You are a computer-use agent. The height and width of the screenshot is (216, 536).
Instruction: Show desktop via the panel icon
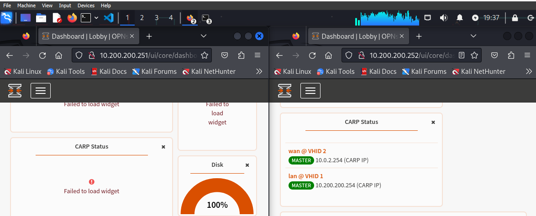click(26, 18)
